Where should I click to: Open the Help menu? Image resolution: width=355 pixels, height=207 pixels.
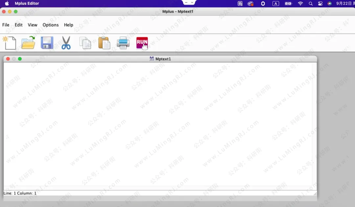[x=68, y=25]
